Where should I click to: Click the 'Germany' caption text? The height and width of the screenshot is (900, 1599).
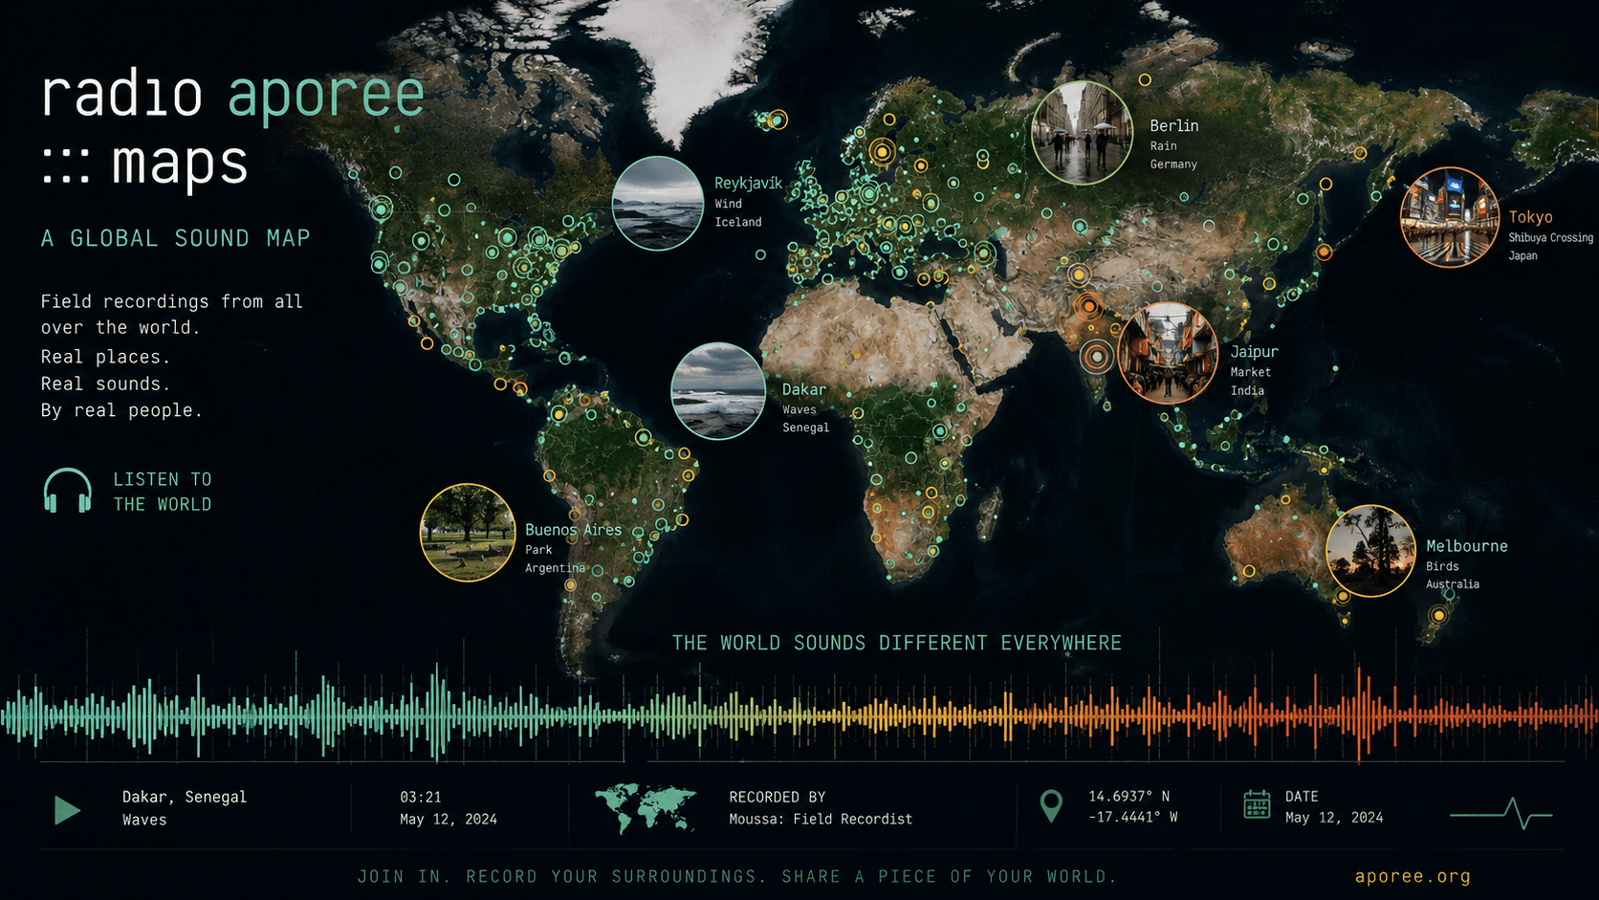pyautogui.click(x=1173, y=165)
